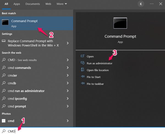Click the cmd photo file icon

coord(4,121)
